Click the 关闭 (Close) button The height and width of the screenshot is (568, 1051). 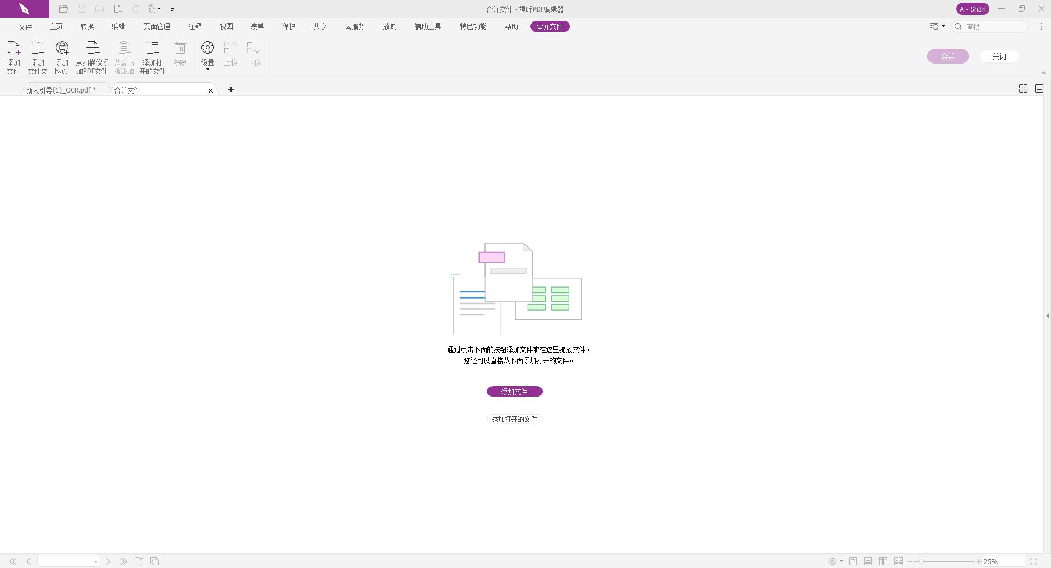999,56
